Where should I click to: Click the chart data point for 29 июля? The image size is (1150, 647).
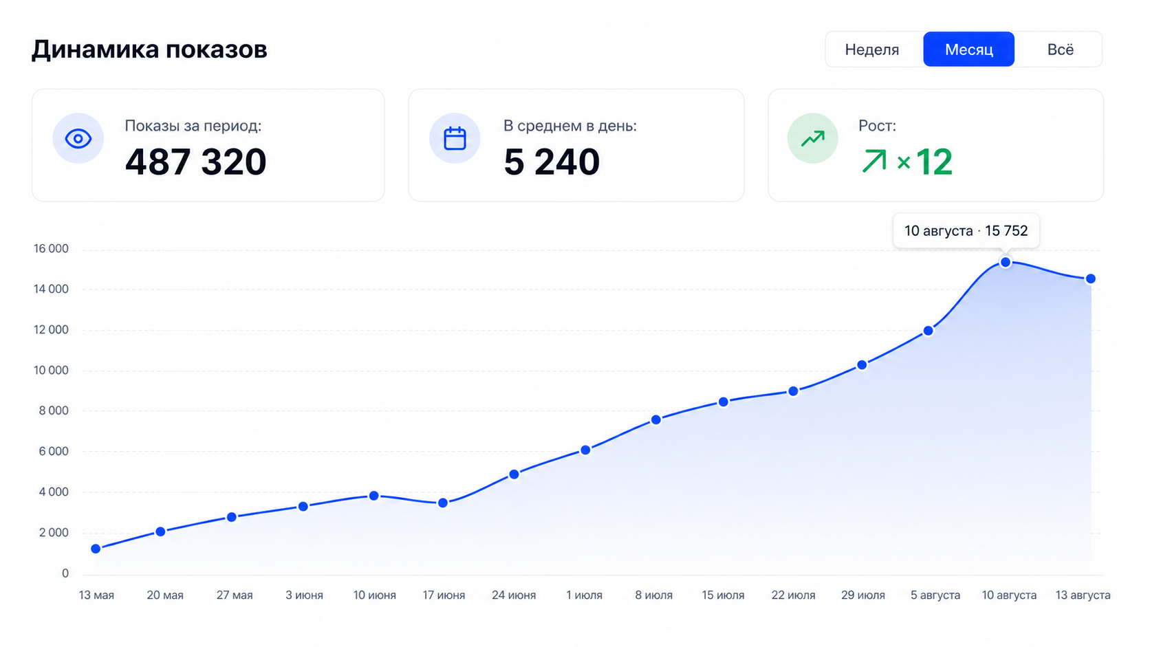click(862, 365)
